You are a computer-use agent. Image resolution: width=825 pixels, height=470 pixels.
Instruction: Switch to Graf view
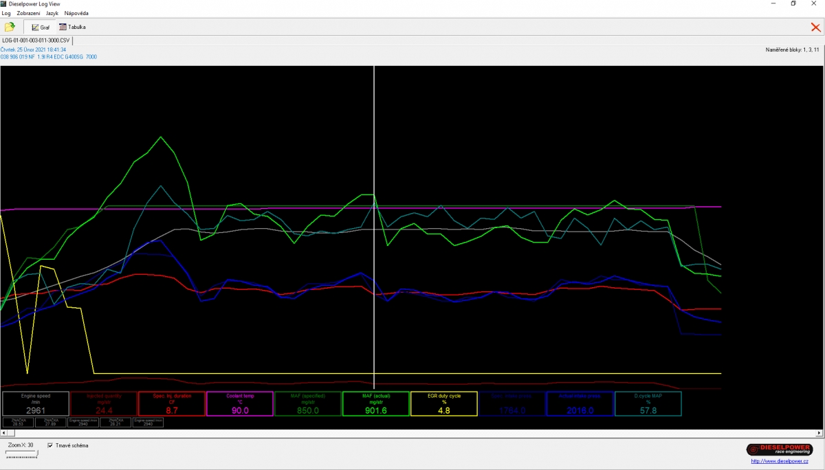[x=41, y=27]
